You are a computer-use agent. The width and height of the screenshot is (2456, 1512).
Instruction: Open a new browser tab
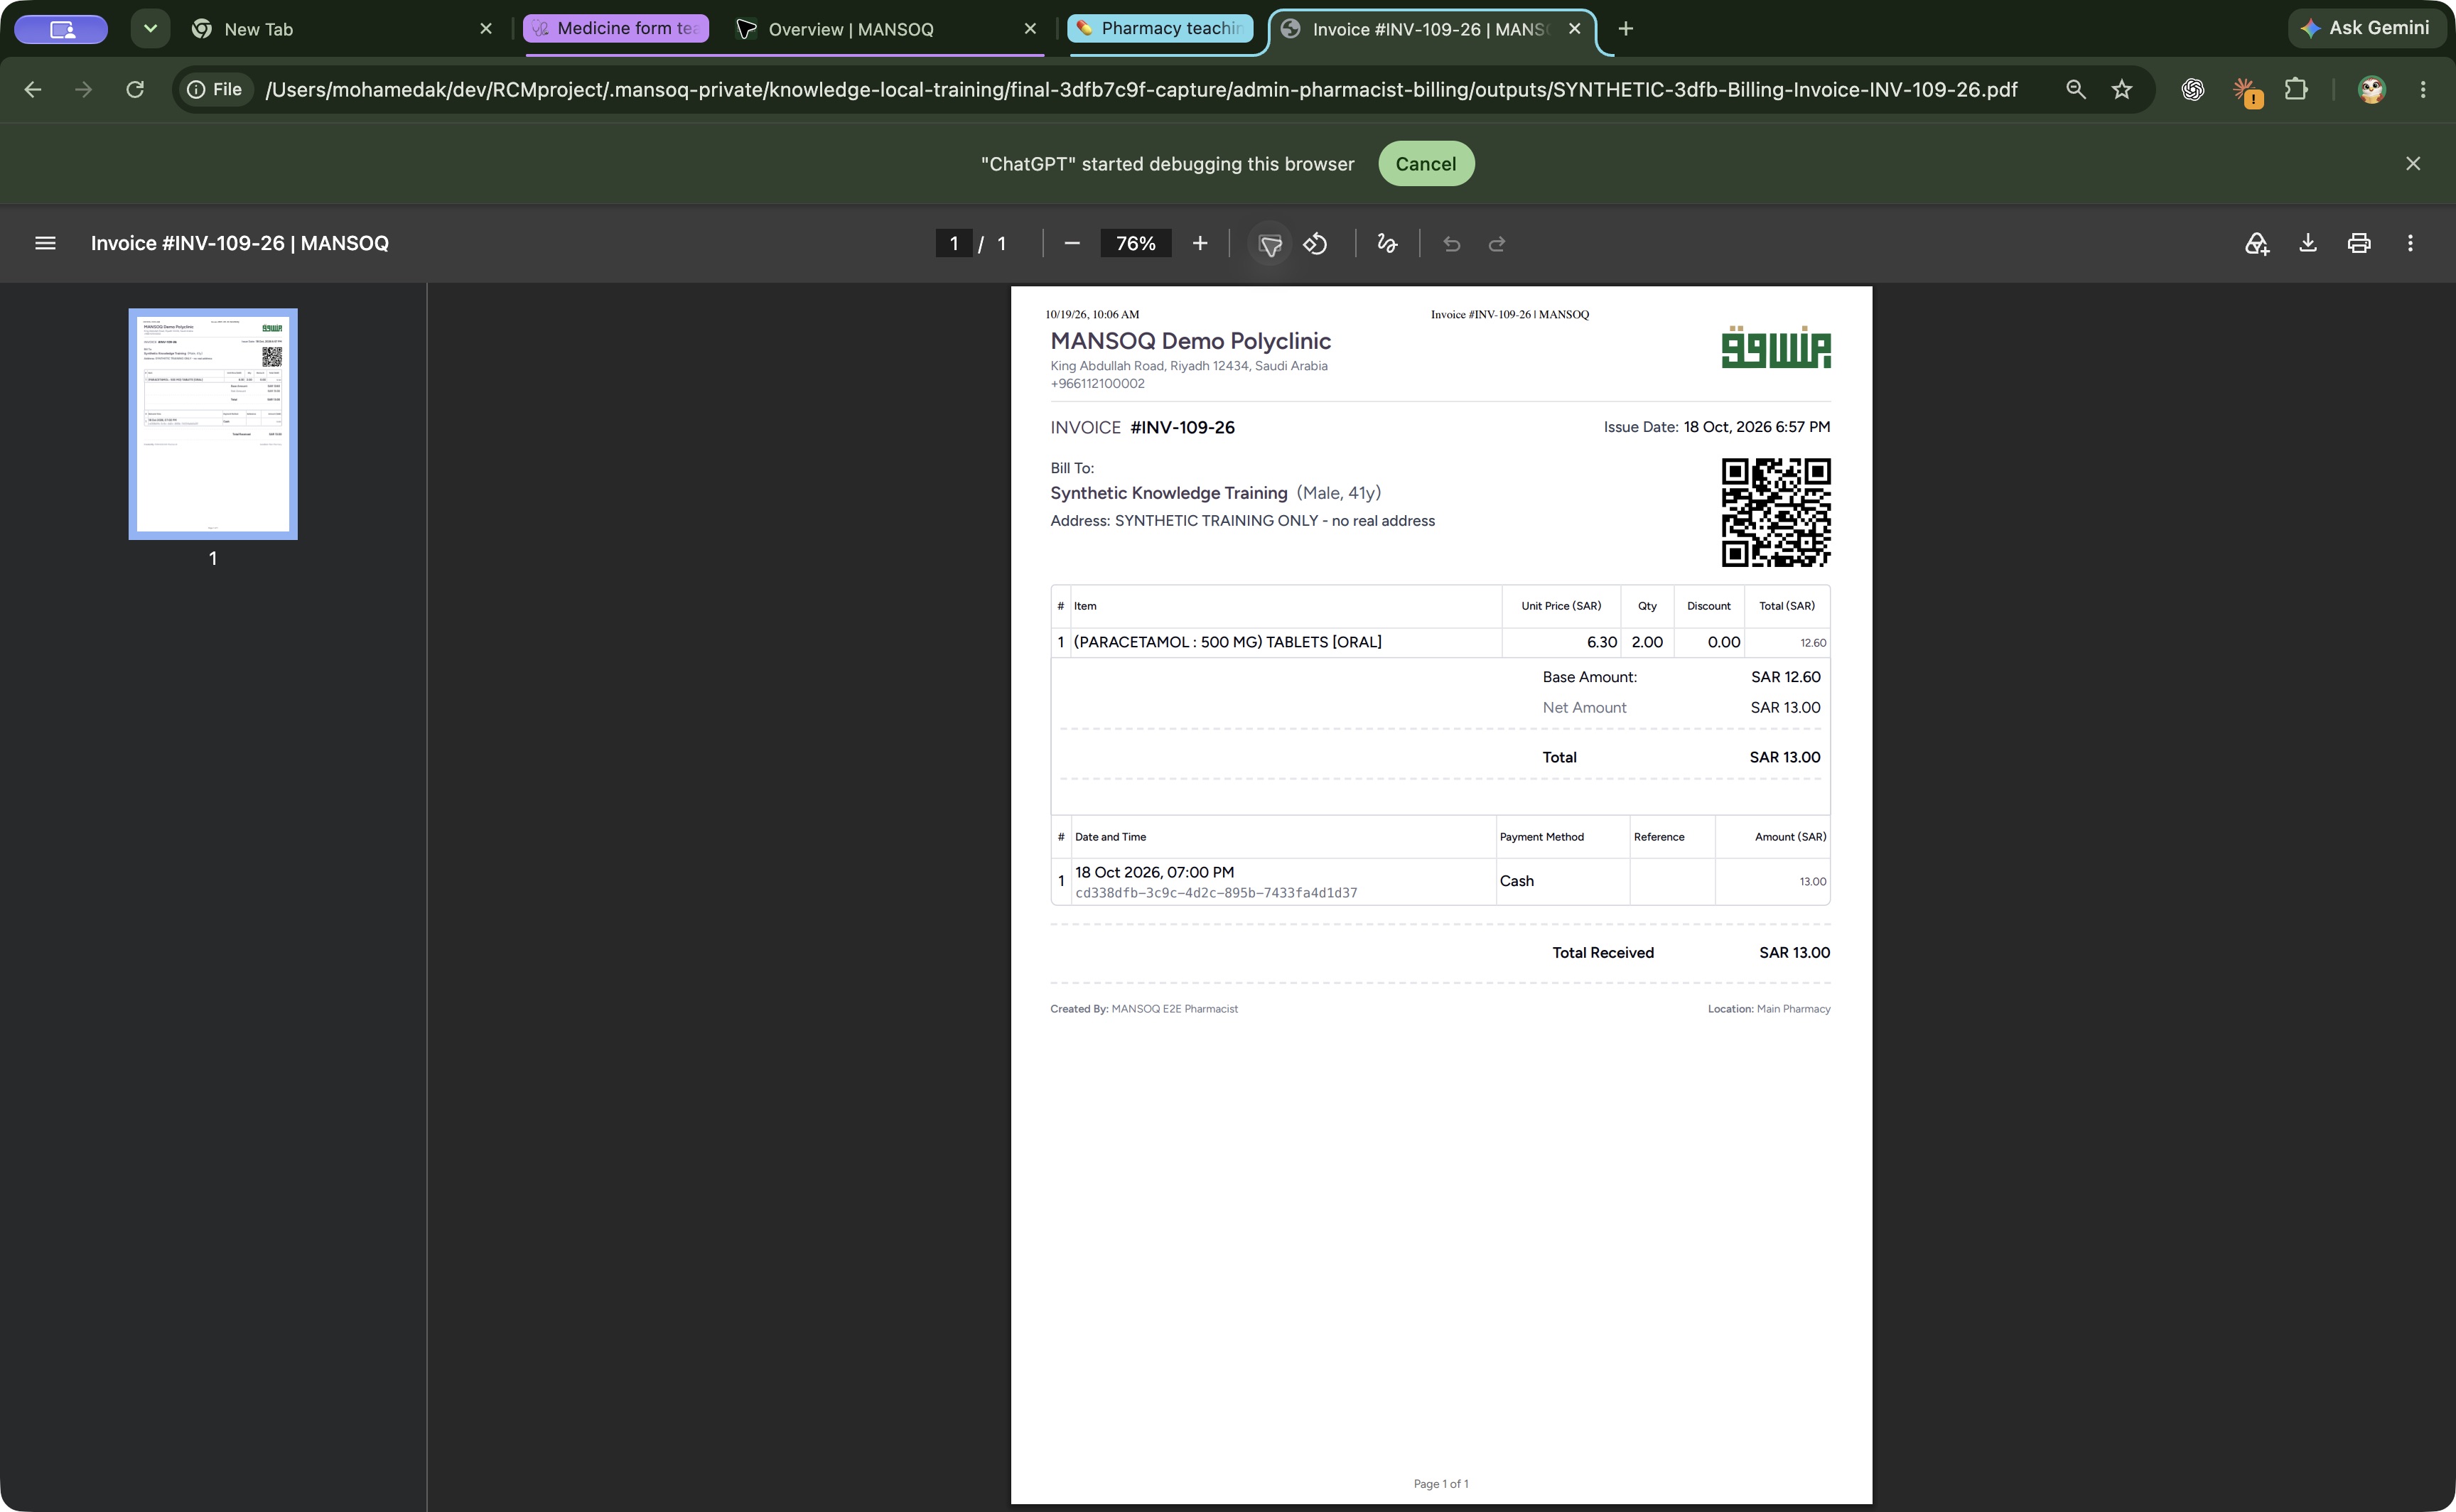coord(1626,29)
